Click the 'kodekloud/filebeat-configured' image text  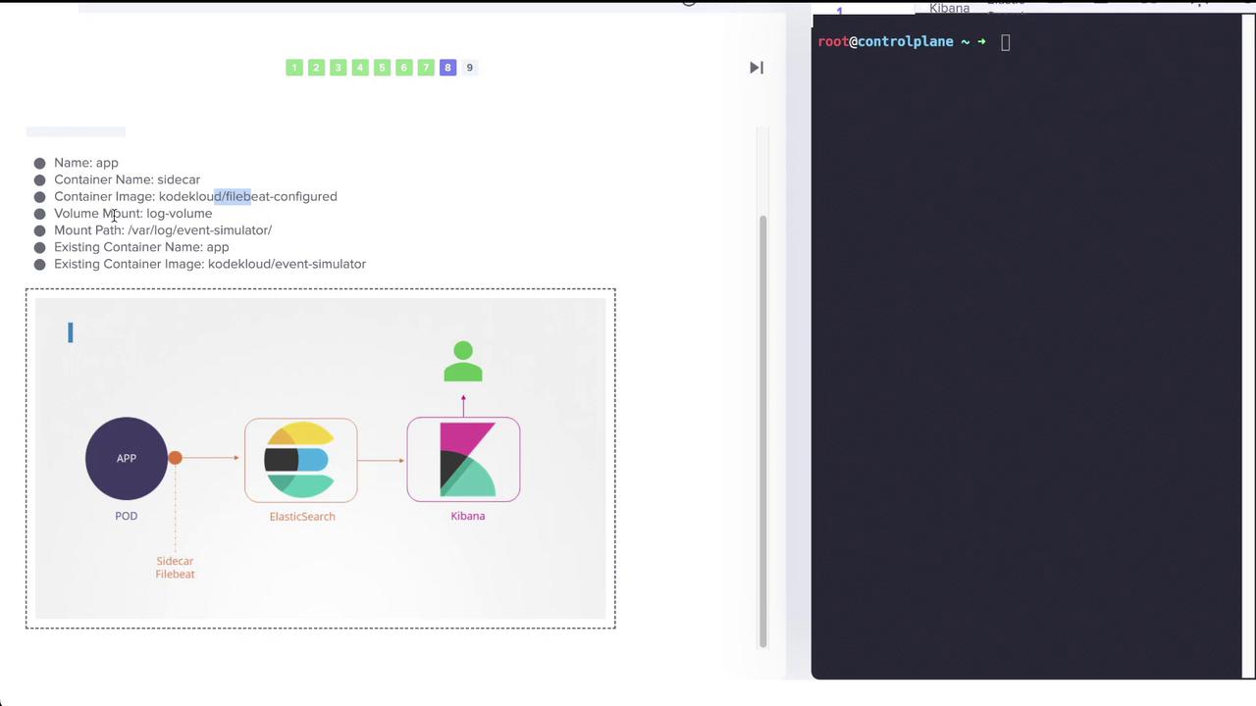pyautogui.click(x=248, y=196)
